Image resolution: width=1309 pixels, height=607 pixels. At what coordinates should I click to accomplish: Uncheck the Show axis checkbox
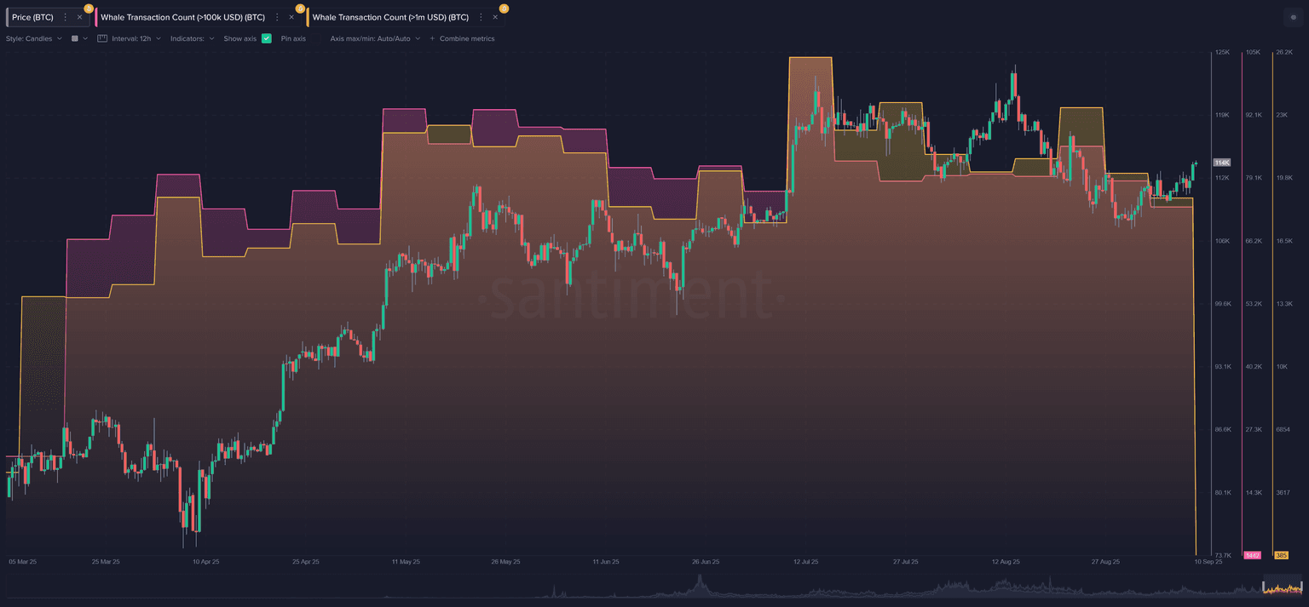pyautogui.click(x=267, y=38)
